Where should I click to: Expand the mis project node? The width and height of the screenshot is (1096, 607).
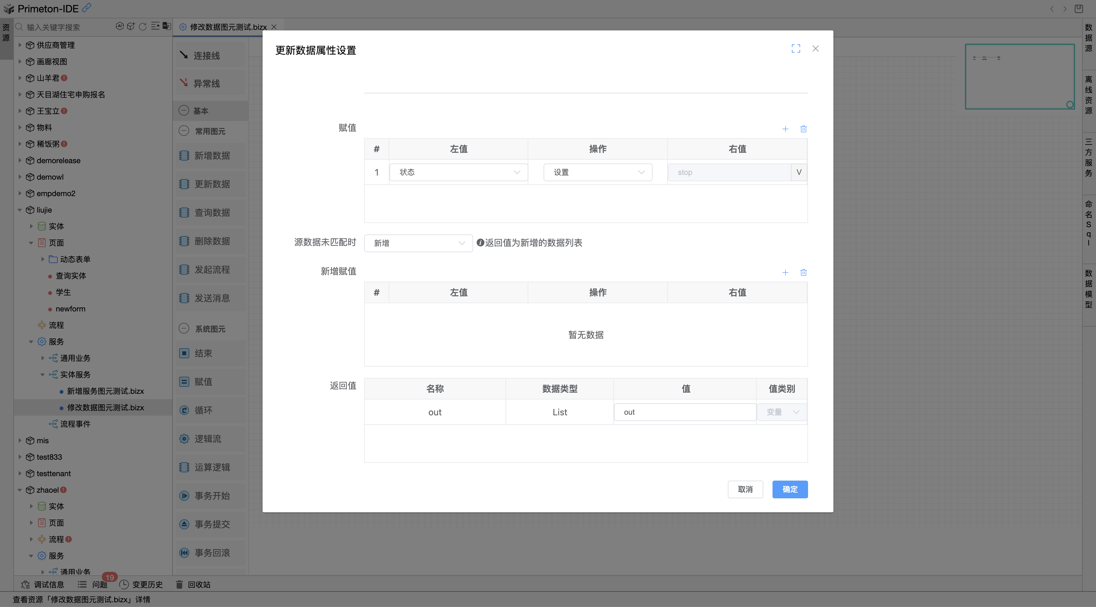click(20, 440)
